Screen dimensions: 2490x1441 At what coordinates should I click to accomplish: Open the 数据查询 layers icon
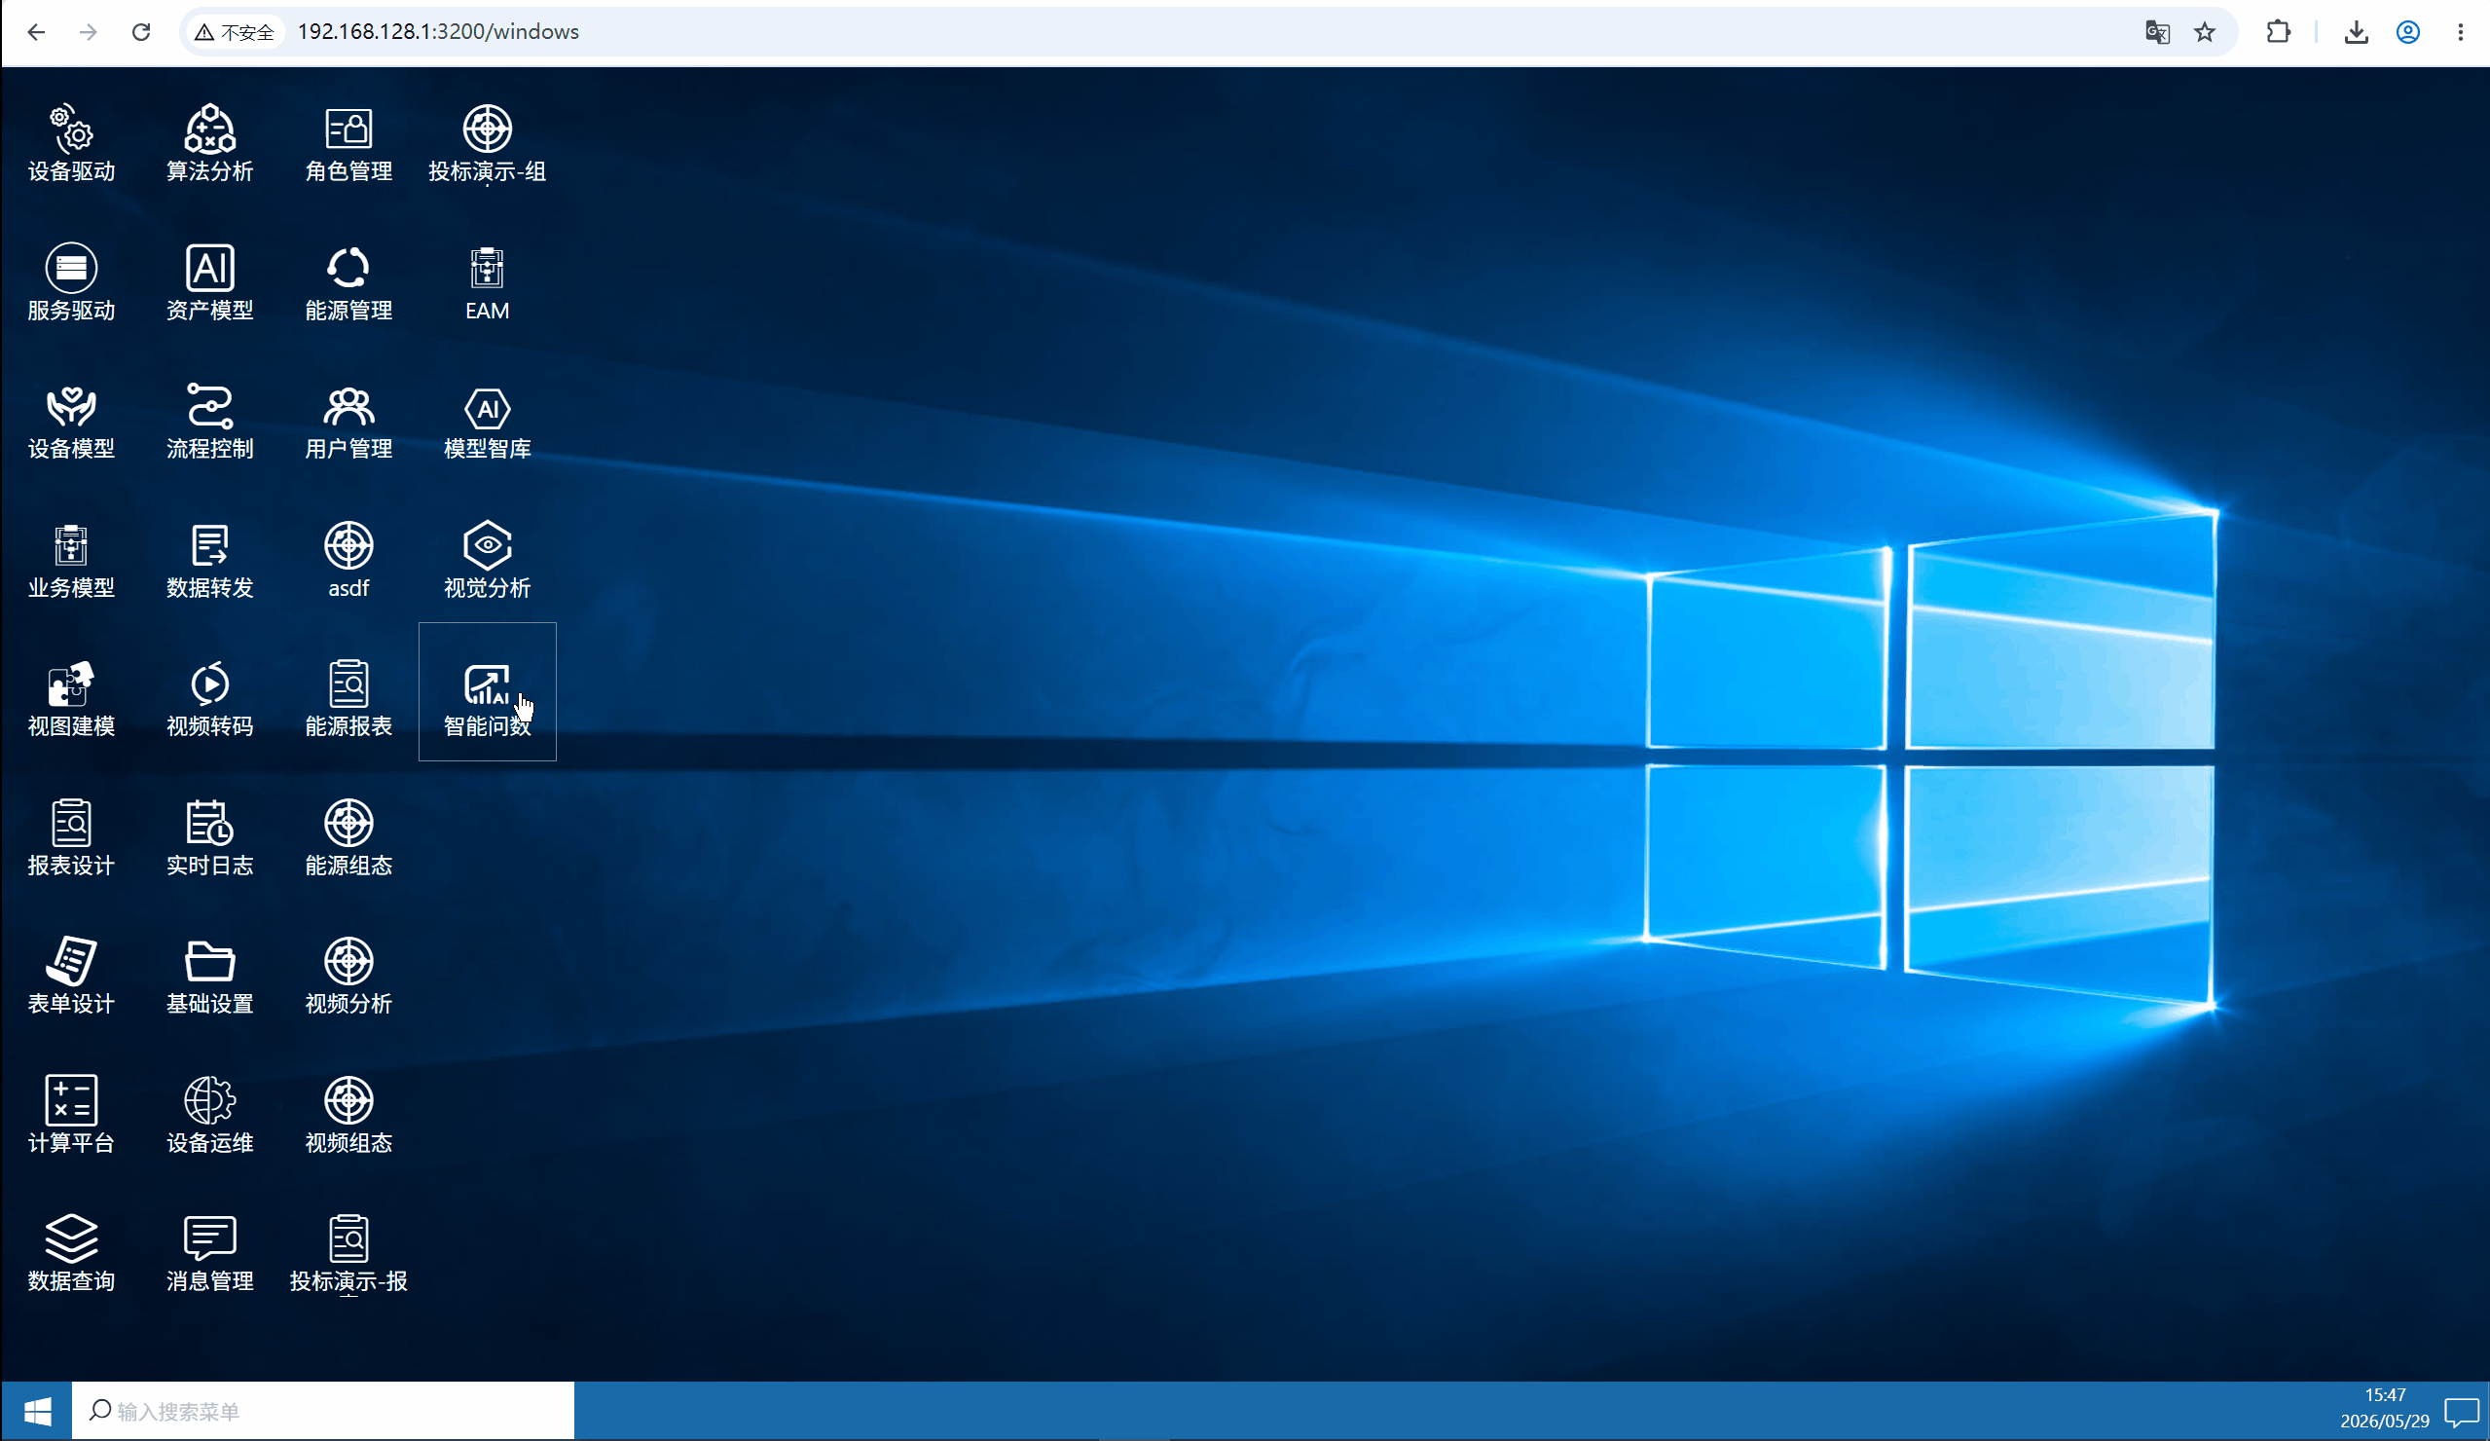[x=71, y=1253]
